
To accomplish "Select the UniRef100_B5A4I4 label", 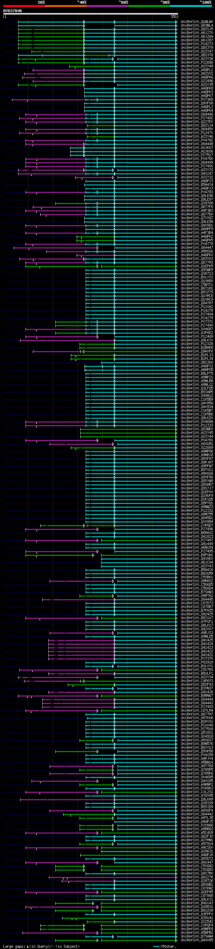I will tap(197, 184).
